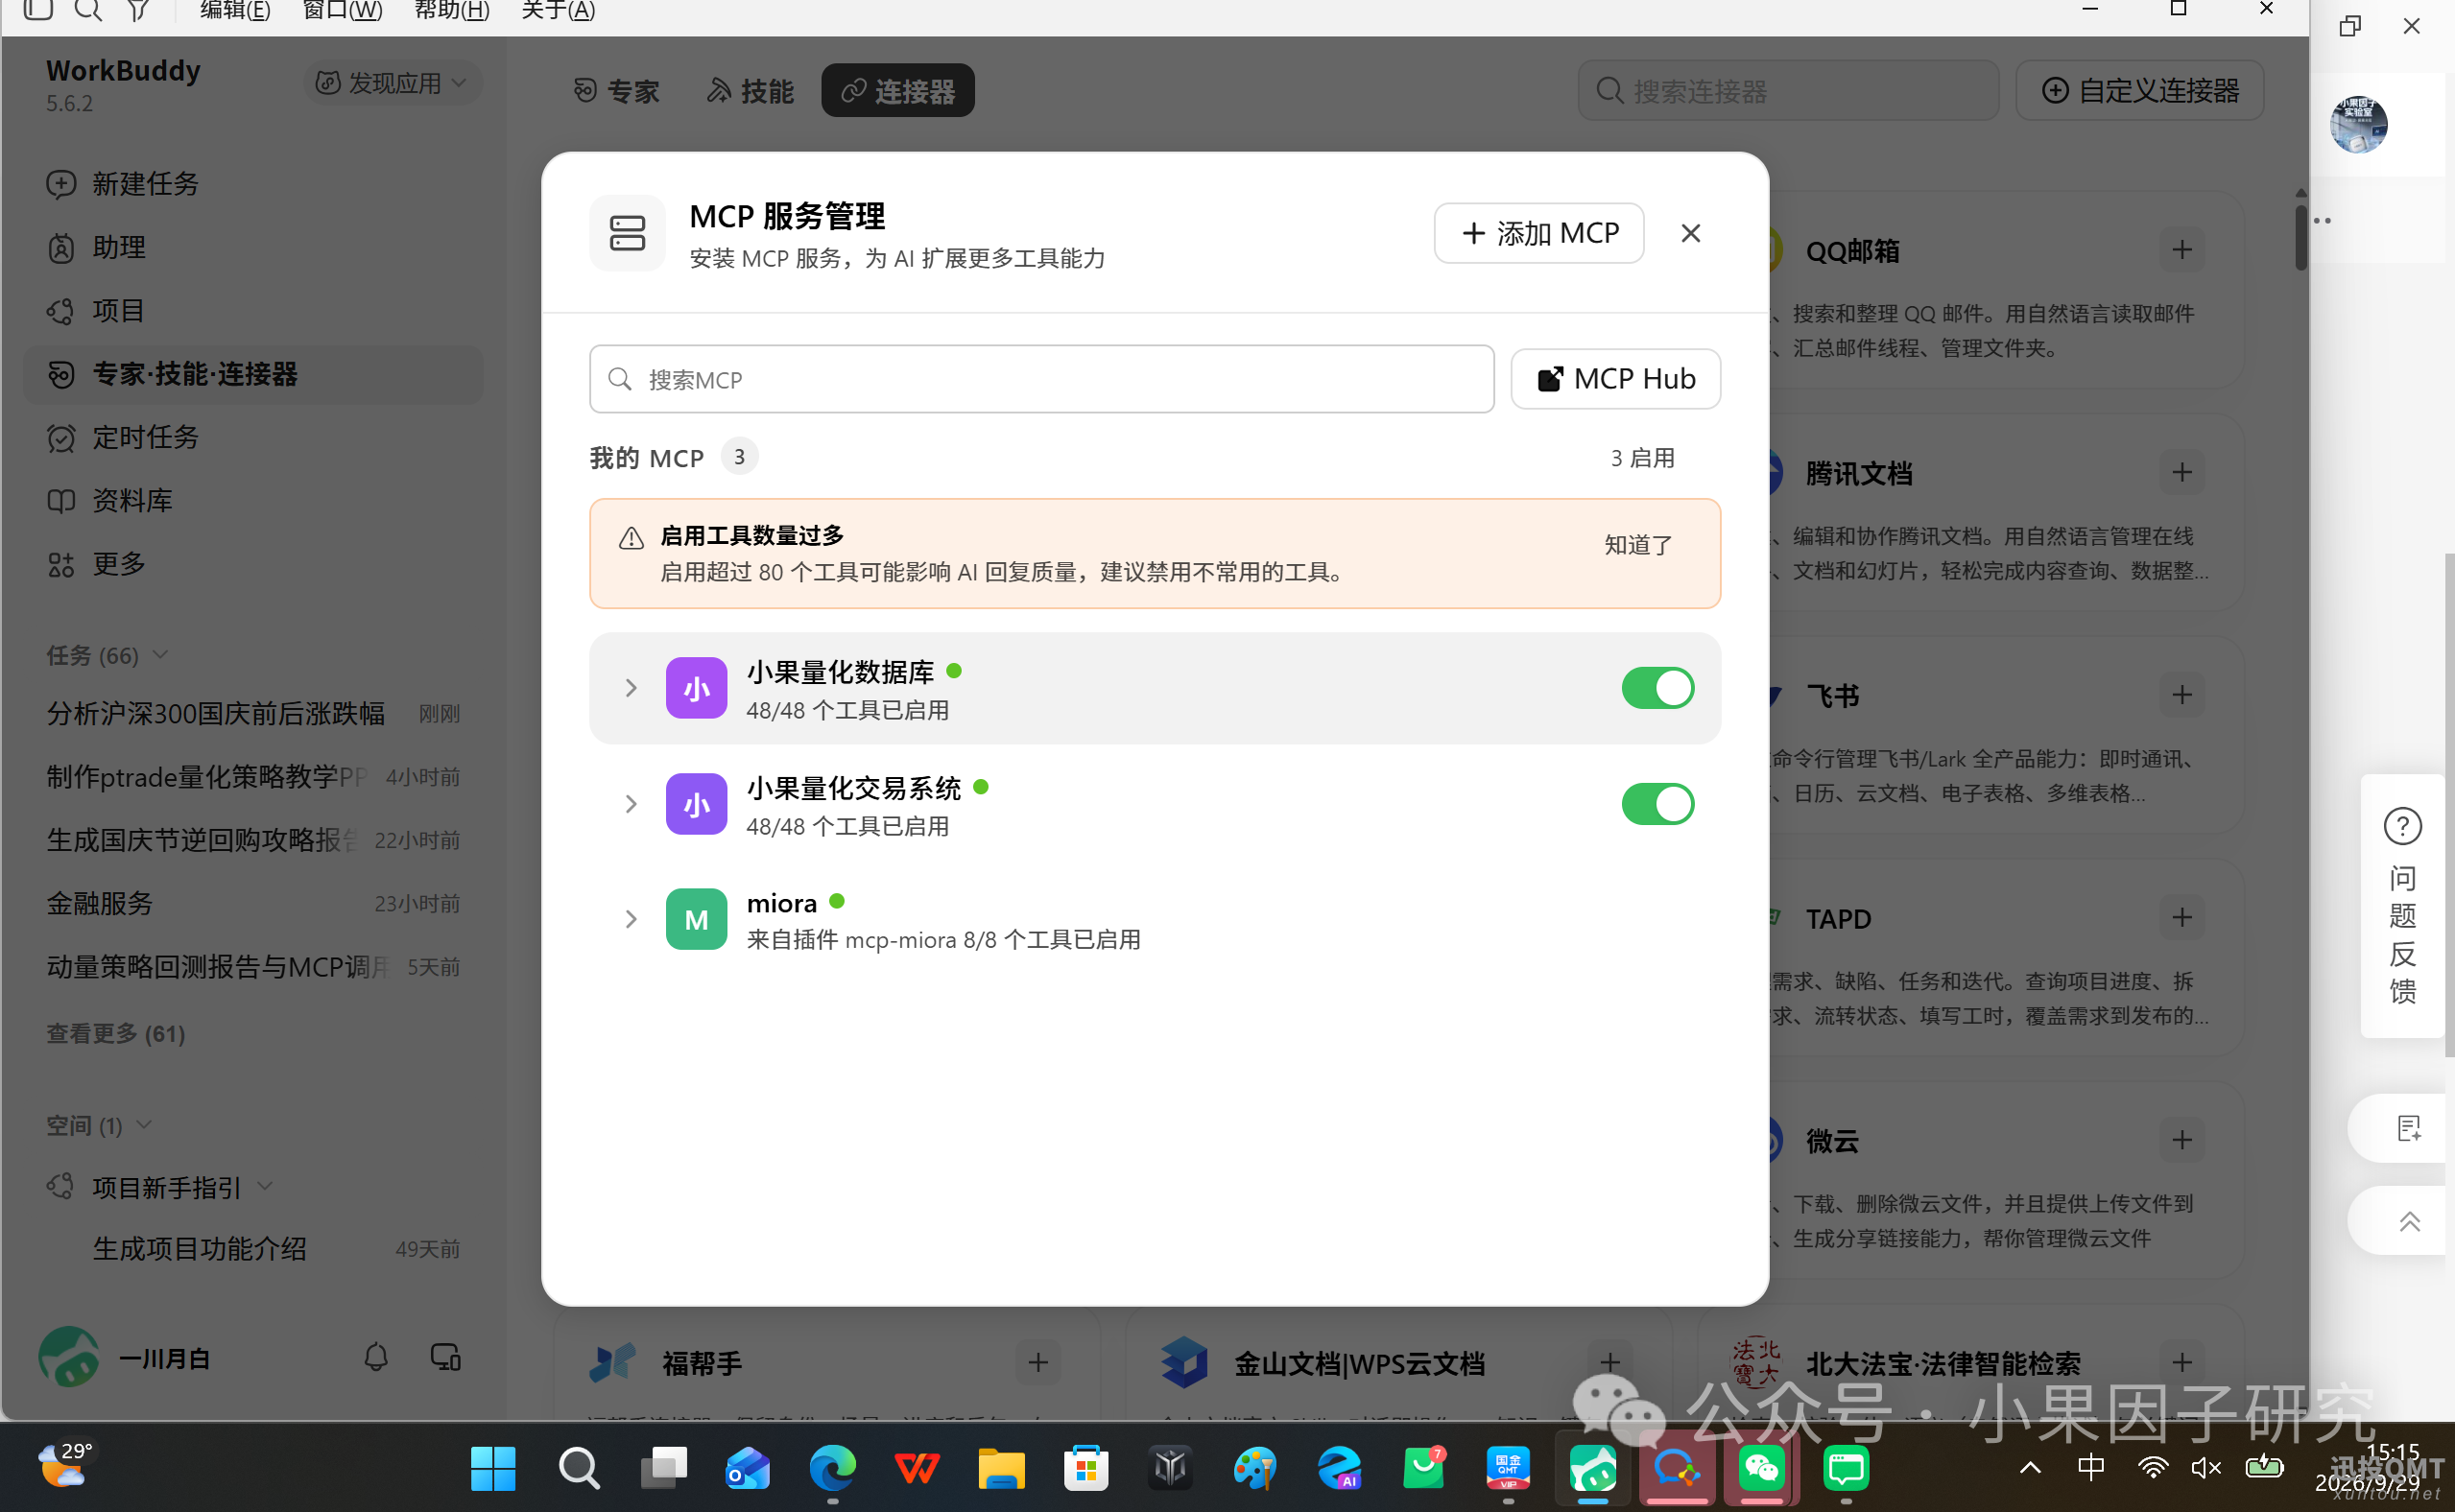This screenshot has height=1512, width=2455.
Task: Open the 关于(A) menu
Action: pyautogui.click(x=559, y=10)
